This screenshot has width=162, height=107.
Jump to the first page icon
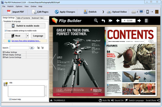pyautogui.click(x=111, y=21)
